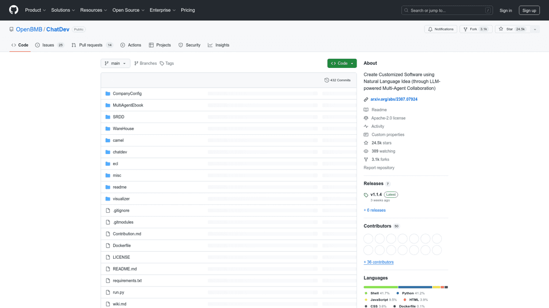
Task: Switch to the Pull requests tab
Action: coord(91,45)
